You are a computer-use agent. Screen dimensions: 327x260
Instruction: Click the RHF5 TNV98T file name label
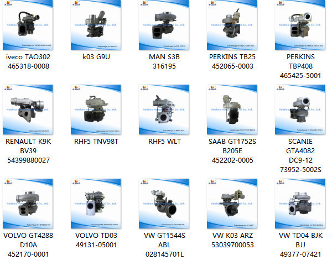click(x=96, y=142)
